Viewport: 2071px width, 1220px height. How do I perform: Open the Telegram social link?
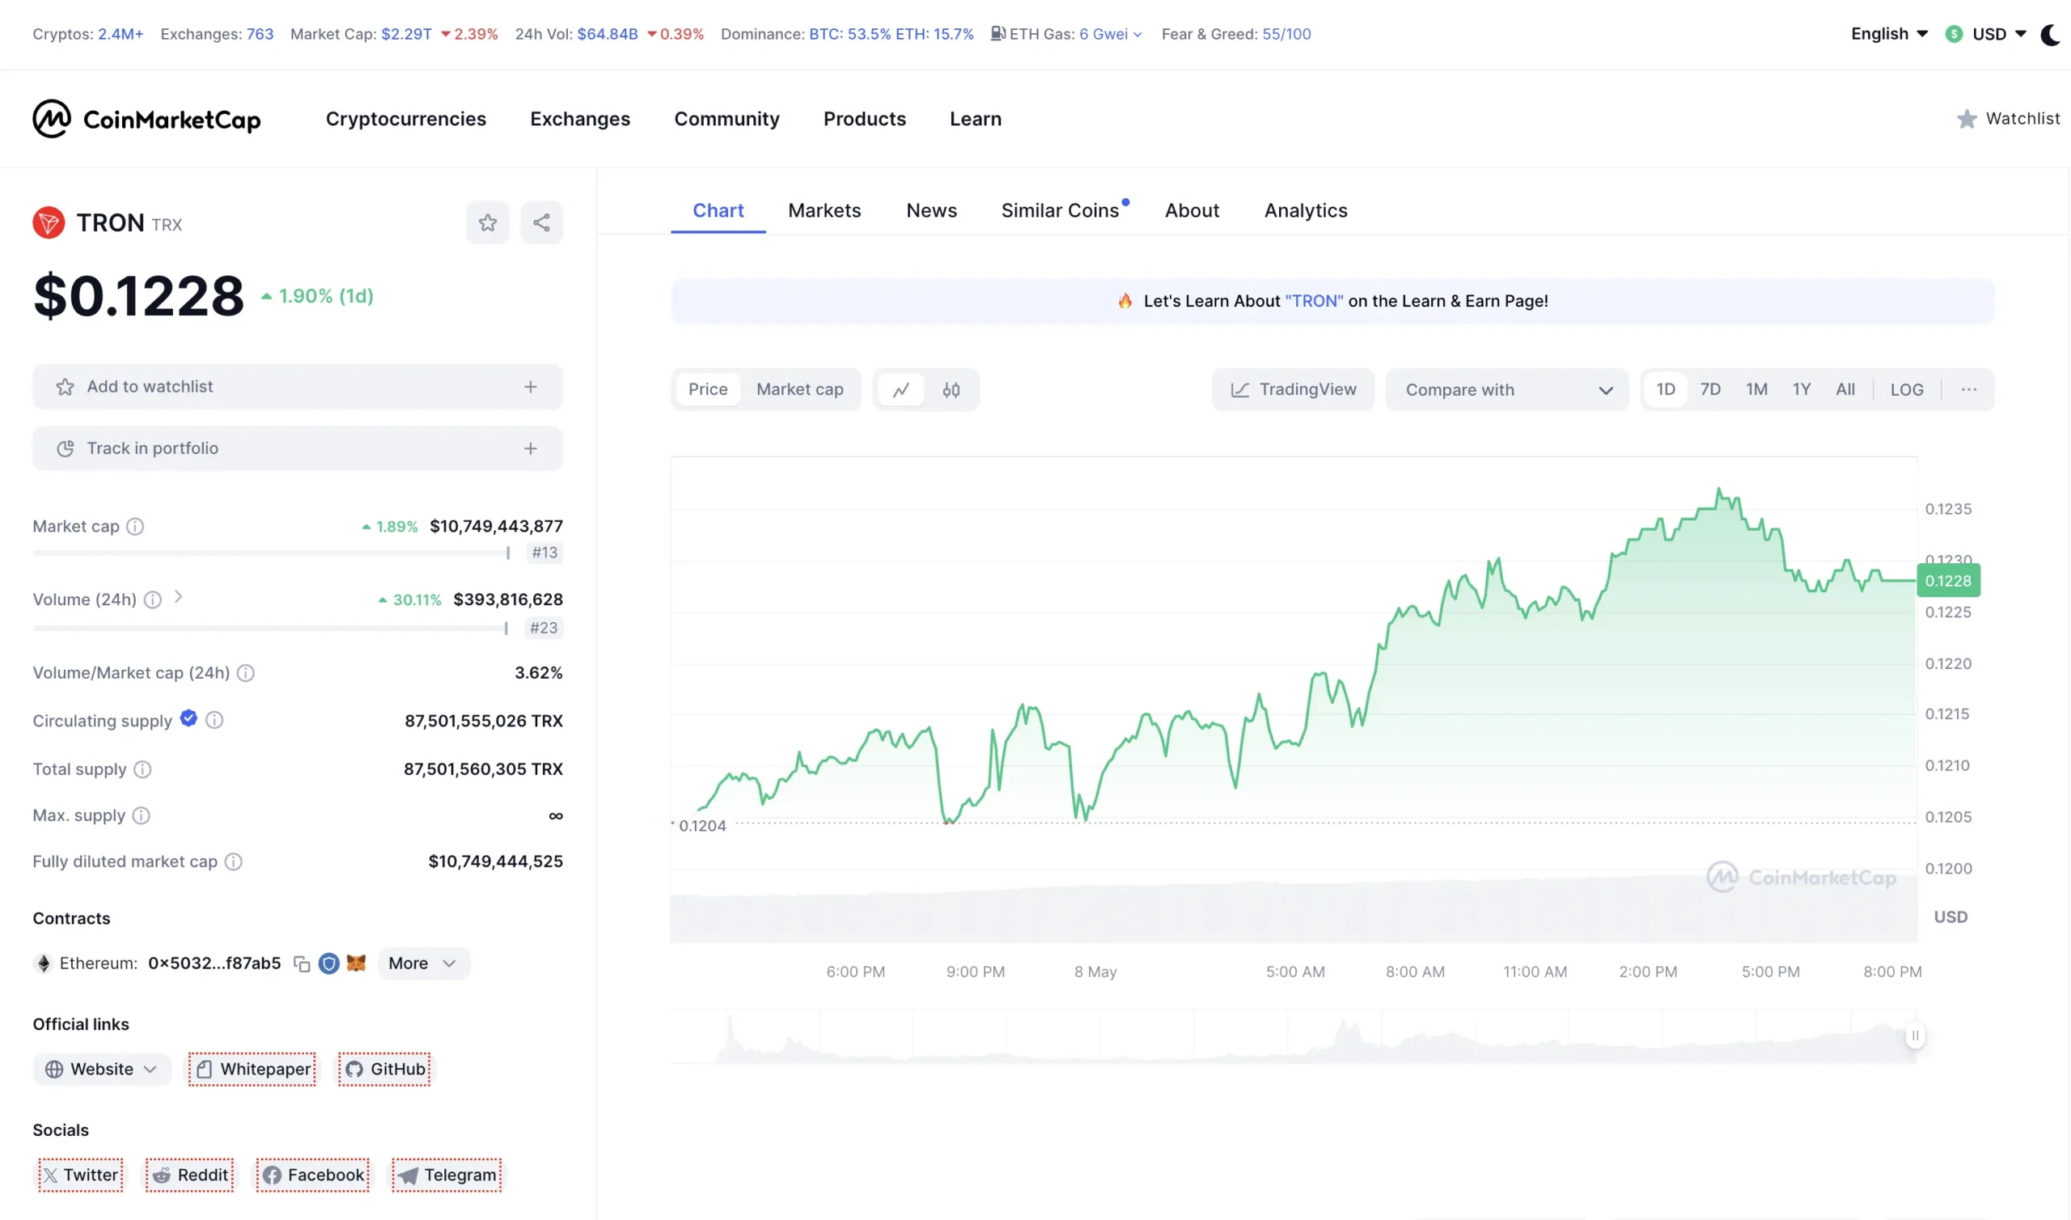(x=447, y=1176)
